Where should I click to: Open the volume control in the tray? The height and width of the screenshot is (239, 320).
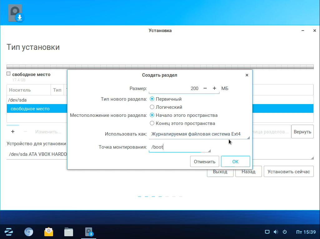coord(276,232)
